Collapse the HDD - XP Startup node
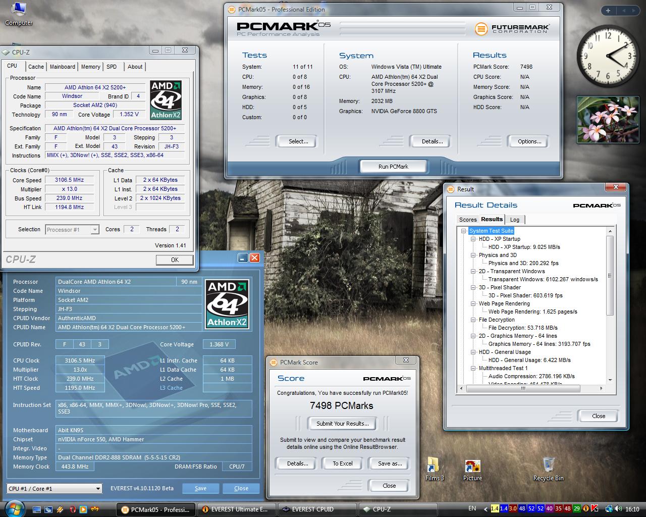 (x=473, y=239)
